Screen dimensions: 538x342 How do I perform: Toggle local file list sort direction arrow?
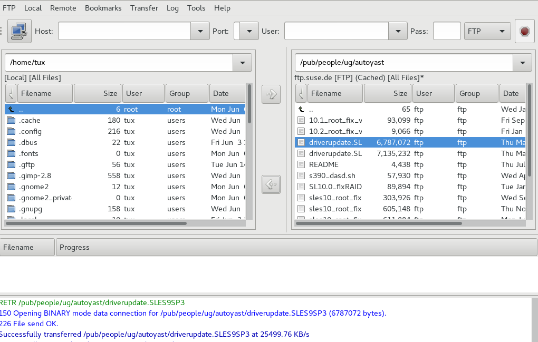click(11, 93)
